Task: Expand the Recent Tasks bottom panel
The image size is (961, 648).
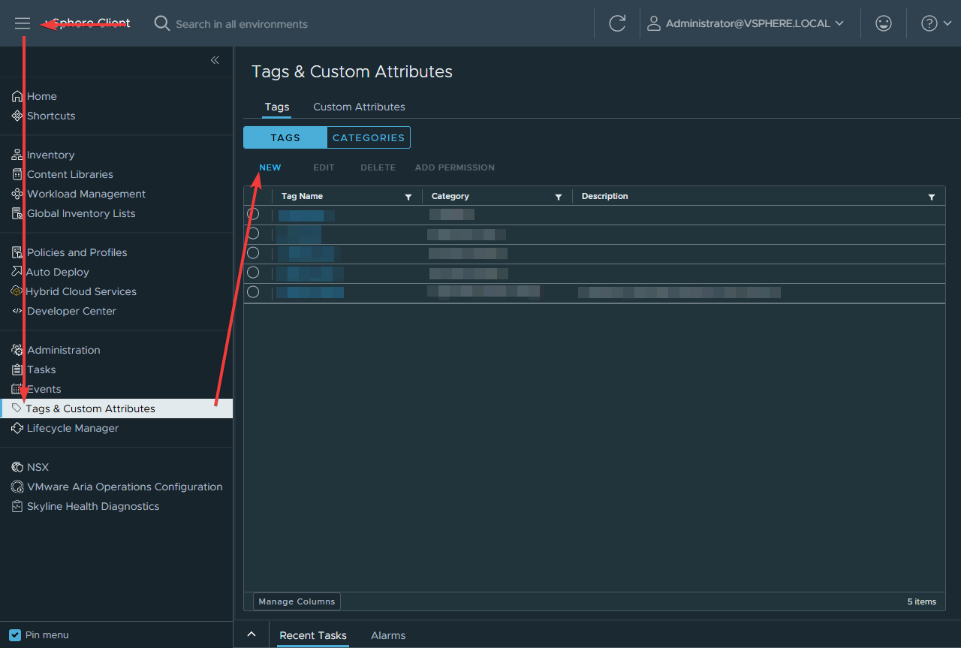Action: [x=252, y=634]
